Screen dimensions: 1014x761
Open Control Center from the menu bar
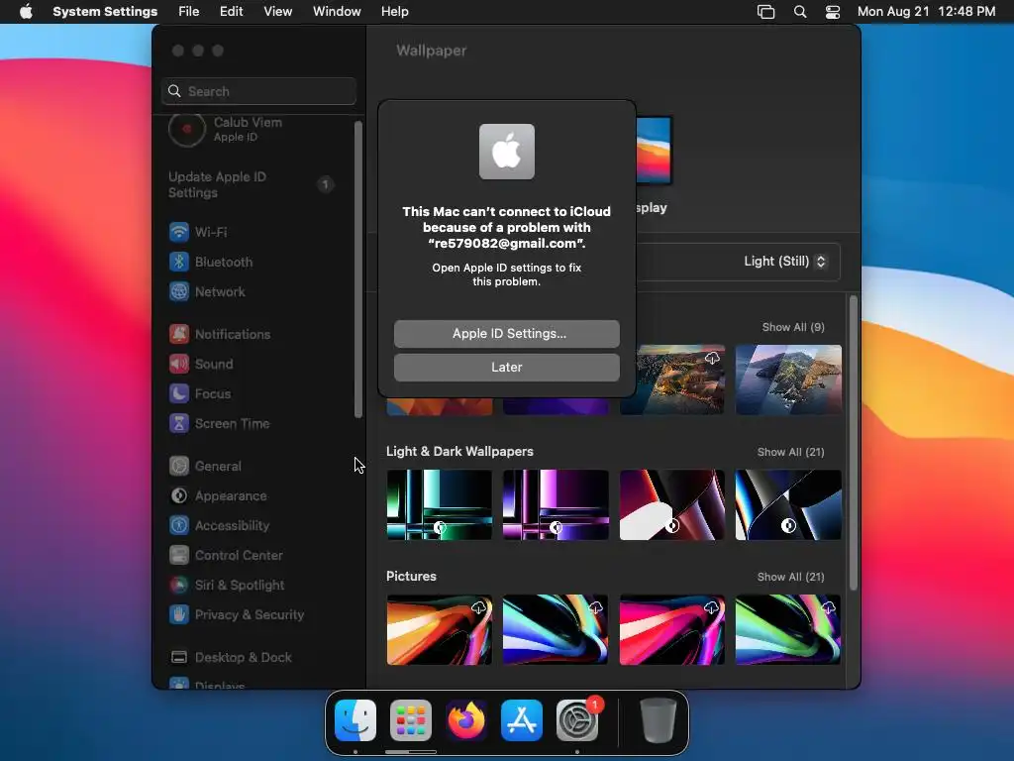tap(833, 12)
